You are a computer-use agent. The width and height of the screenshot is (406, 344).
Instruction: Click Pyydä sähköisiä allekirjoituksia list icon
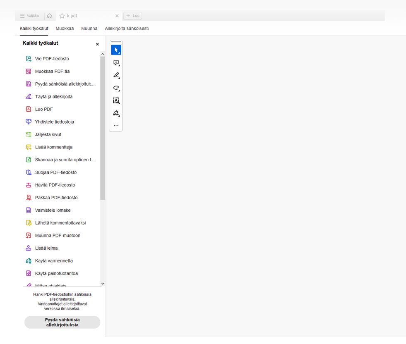[x=29, y=84]
